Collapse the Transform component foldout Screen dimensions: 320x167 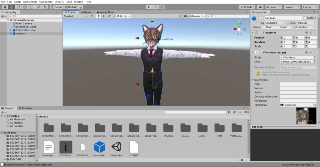pyautogui.click(x=252, y=33)
